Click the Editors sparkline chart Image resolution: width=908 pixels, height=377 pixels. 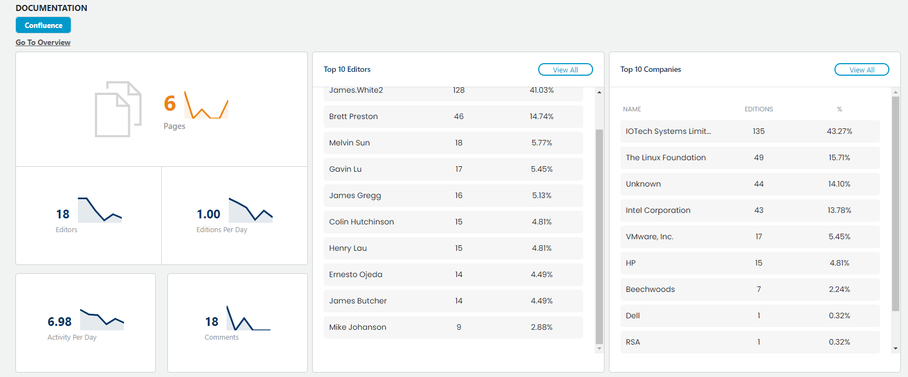[x=99, y=210]
